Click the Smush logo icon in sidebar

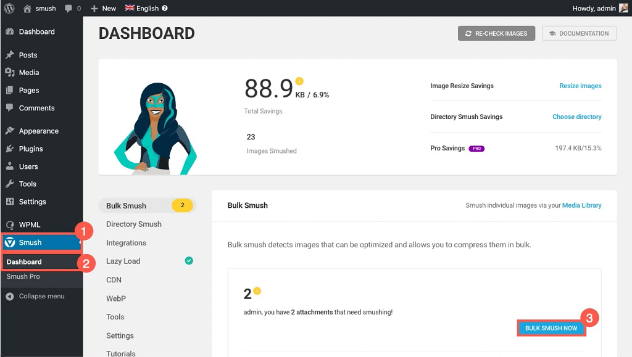pyautogui.click(x=10, y=242)
